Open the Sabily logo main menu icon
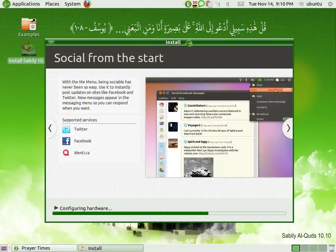 coord(6,4)
